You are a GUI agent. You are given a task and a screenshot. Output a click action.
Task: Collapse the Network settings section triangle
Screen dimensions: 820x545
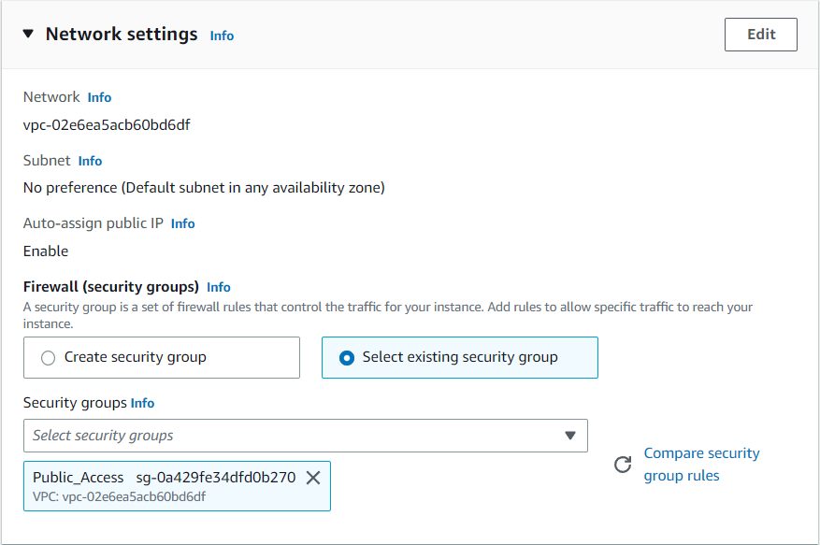coord(27,34)
